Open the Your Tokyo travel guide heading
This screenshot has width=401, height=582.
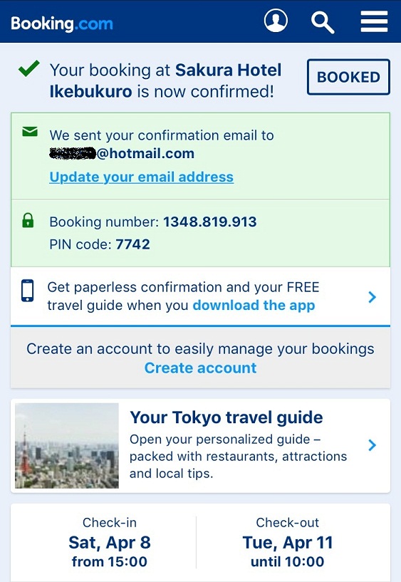click(226, 417)
